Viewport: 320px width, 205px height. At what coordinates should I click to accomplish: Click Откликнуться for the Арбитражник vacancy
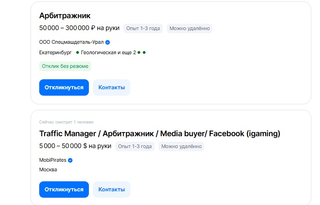point(64,87)
